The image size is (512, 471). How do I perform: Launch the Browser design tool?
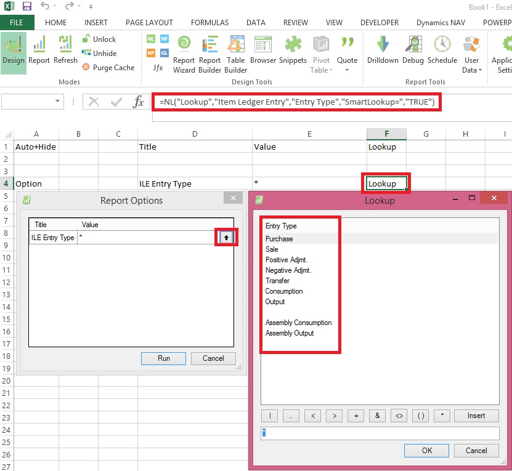point(263,50)
